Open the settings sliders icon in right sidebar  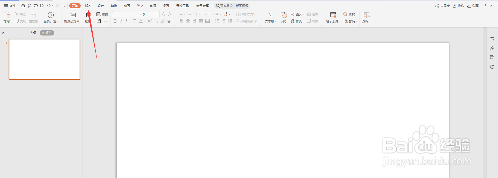pos(492,39)
